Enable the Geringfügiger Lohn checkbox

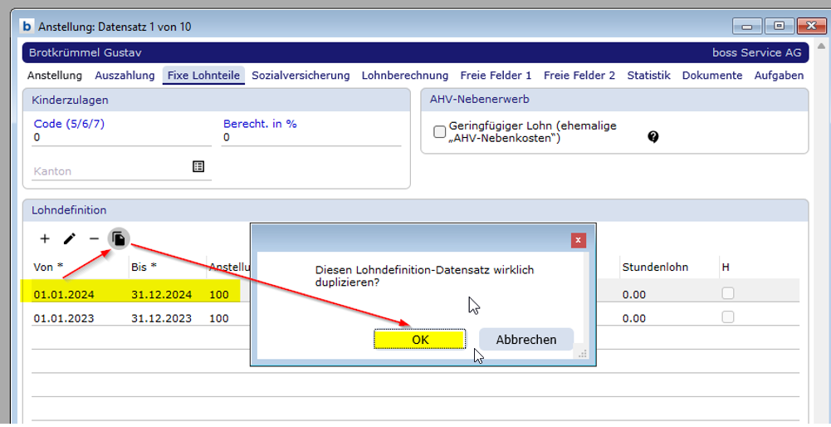click(440, 132)
